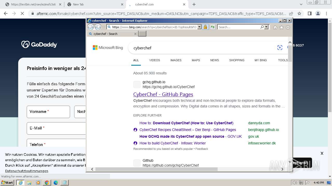Image resolution: width=332 pixels, height=186 pixels.
Task: Switch to textbin.net Chrome tab
Action: tap(33, 4)
